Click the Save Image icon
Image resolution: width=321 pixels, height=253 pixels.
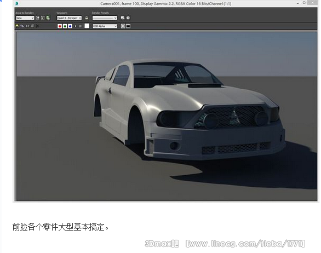(17, 26)
